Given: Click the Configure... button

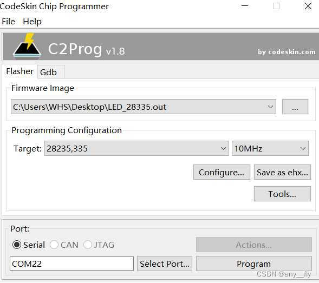Looking at the screenshot, I should [222, 172].
